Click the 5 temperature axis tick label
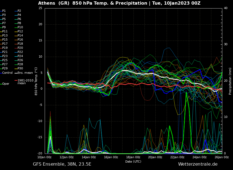Viewport: 233px width, 170px height. pos(41,73)
